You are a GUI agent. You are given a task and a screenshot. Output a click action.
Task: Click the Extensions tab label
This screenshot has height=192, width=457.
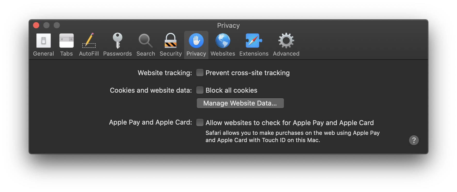coord(254,54)
